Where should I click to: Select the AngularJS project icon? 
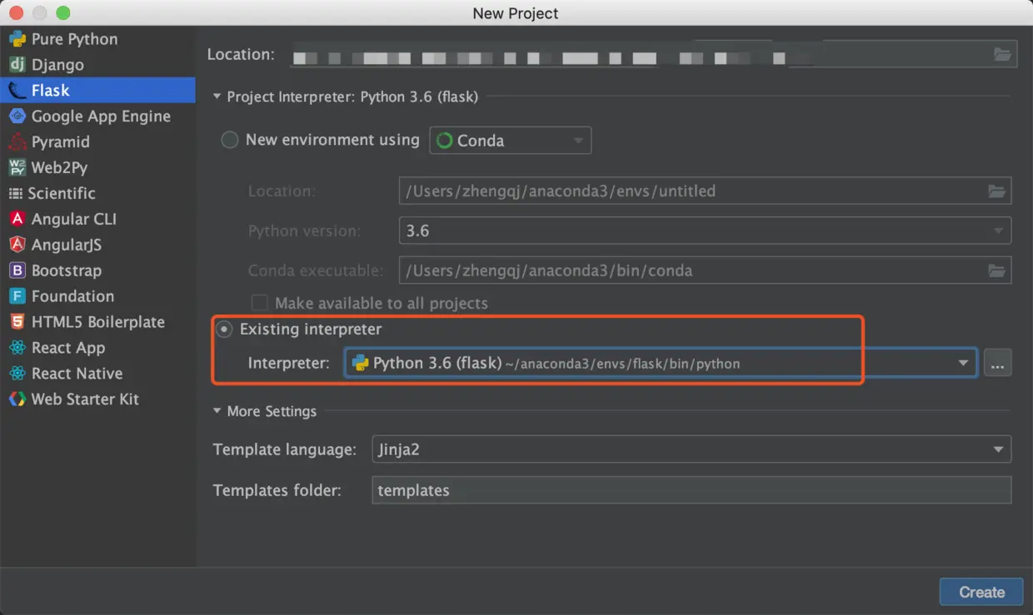(x=17, y=246)
